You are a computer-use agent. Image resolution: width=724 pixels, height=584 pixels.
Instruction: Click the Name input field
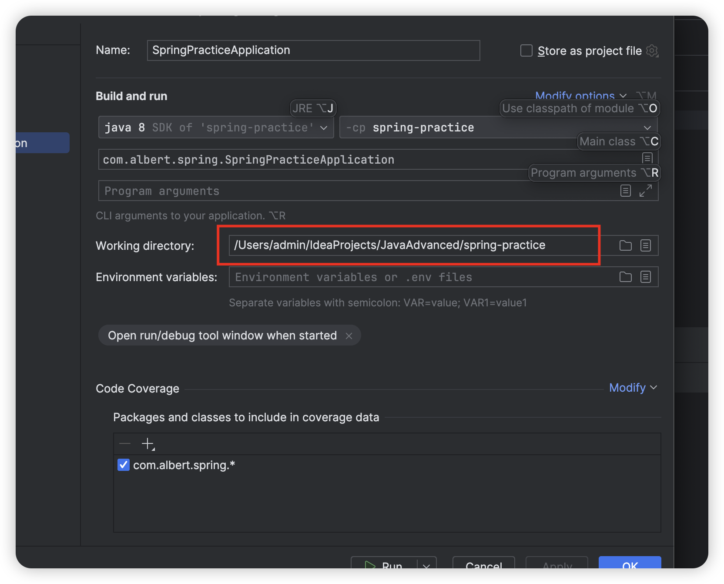tap(313, 50)
